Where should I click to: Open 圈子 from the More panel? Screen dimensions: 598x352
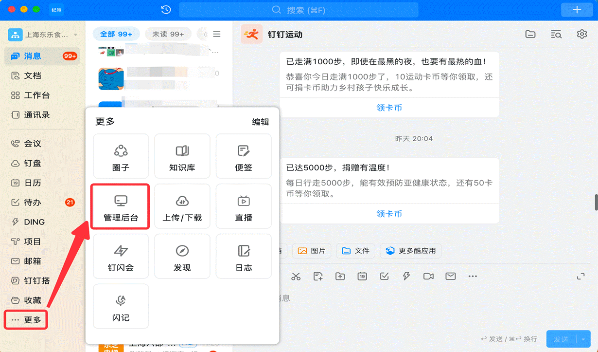point(121,157)
